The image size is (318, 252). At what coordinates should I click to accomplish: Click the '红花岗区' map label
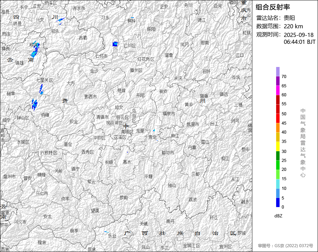click(x=146, y=59)
